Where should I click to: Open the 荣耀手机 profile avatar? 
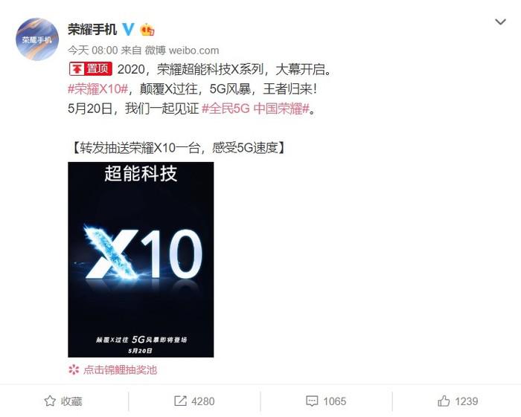point(37,39)
